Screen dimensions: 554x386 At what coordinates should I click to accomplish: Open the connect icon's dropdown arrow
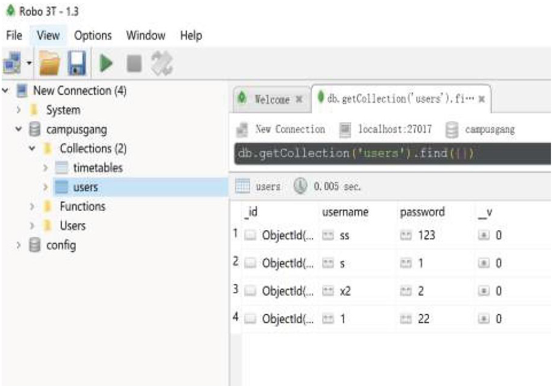[29, 63]
